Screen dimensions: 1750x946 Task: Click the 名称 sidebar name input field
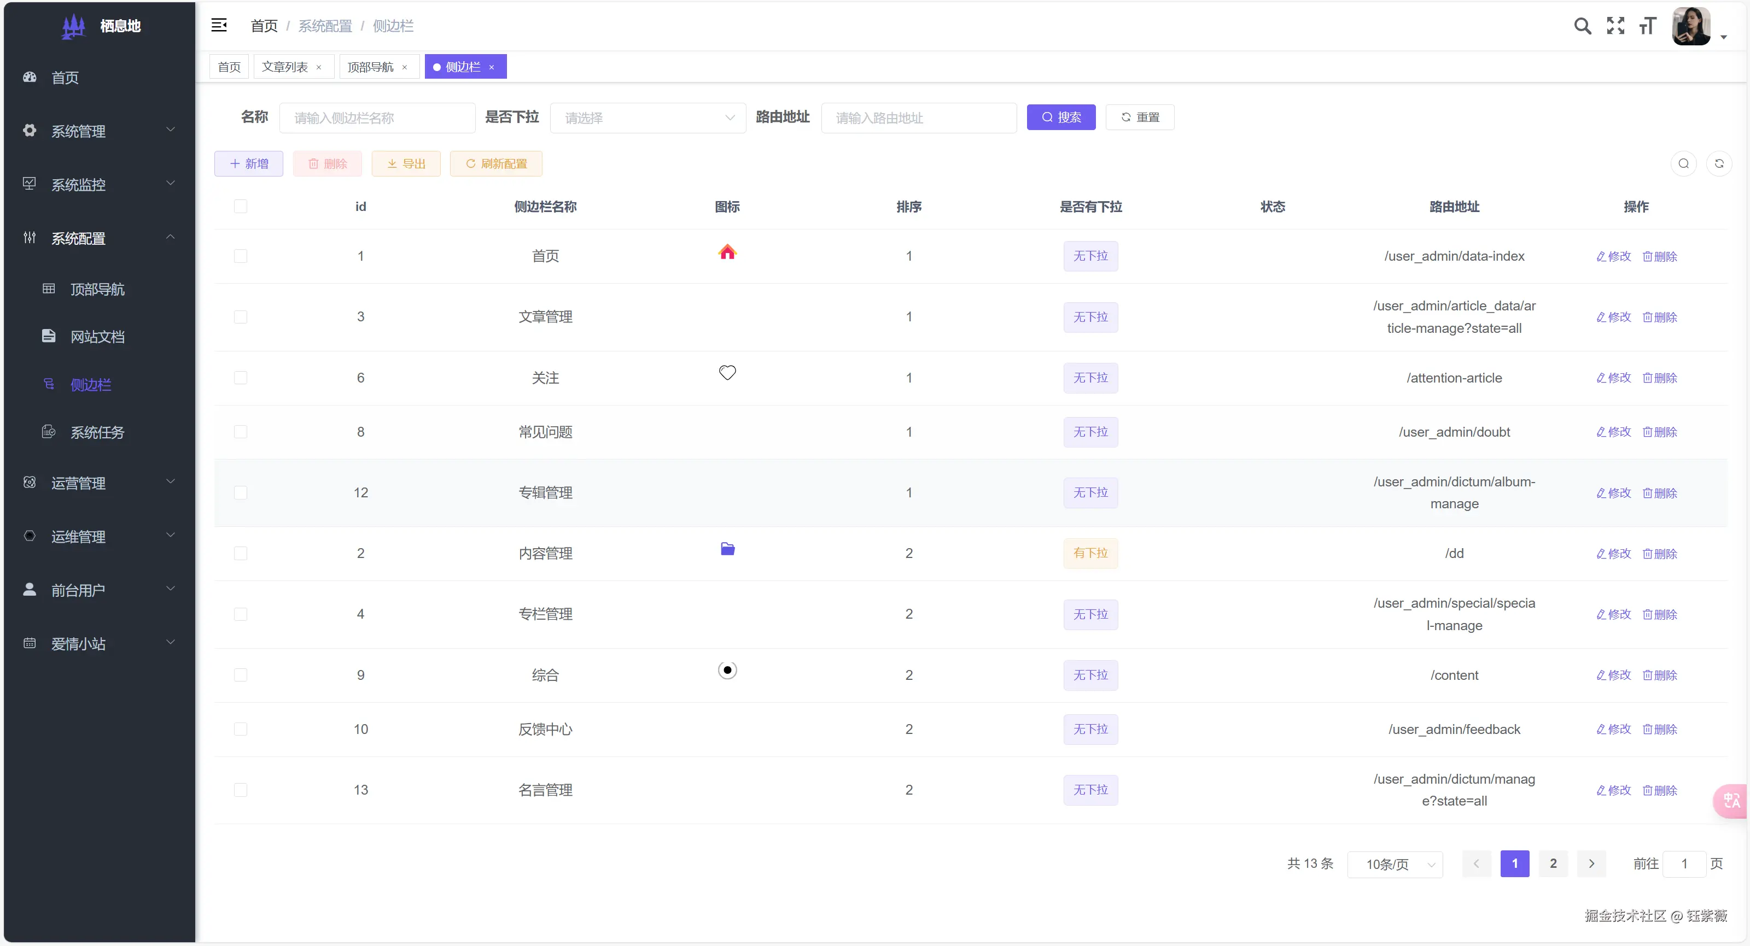[377, 118]
